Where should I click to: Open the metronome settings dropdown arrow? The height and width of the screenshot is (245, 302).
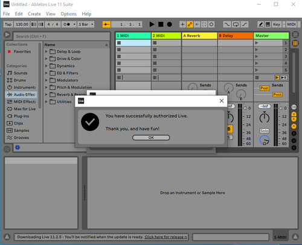(74, 24)
